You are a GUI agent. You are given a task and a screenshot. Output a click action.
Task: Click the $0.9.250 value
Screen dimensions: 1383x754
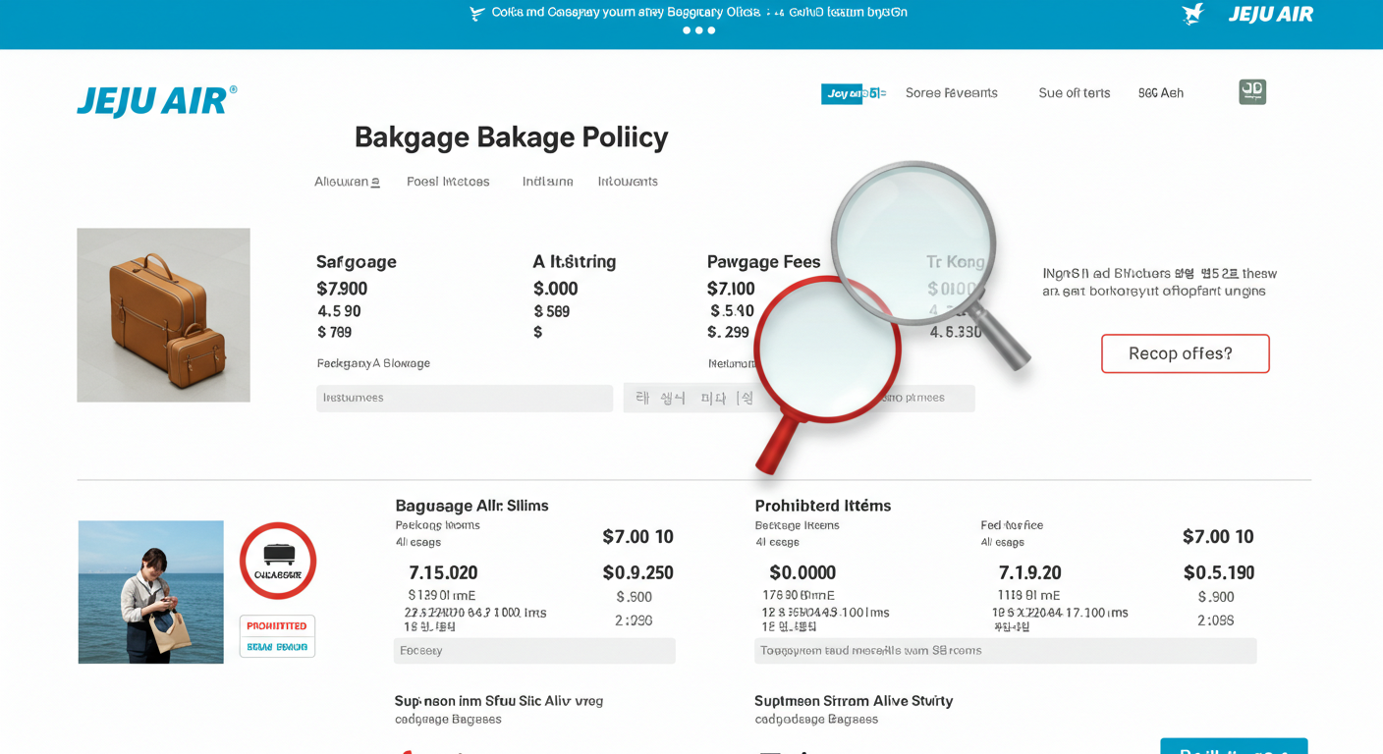(637, 573)
